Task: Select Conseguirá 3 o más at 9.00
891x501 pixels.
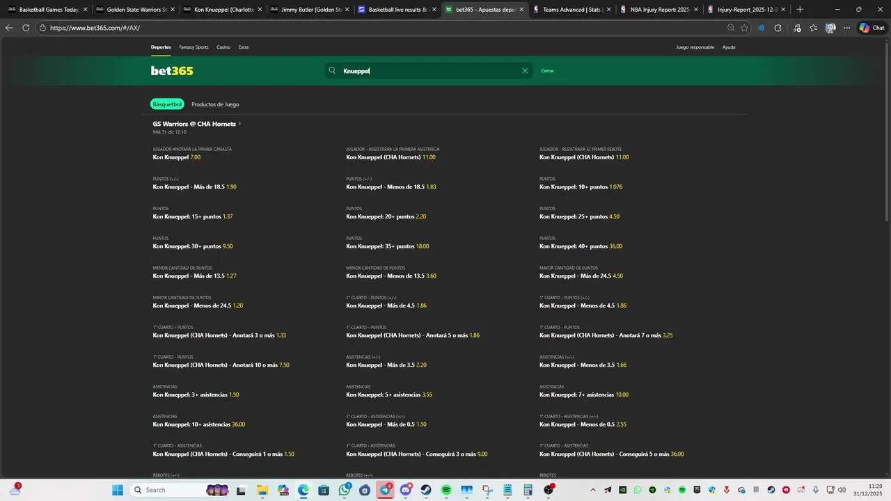Action: point(417,454)
